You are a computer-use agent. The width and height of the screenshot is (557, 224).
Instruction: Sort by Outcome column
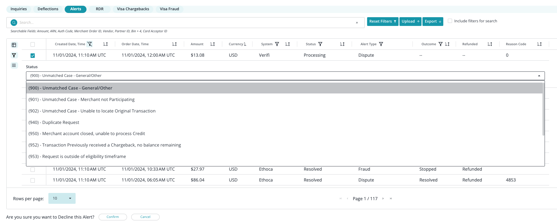tap(447, 44)
